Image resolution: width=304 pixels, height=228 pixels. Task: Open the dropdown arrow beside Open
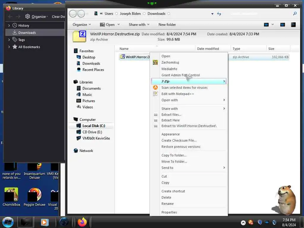coord(118,25)
